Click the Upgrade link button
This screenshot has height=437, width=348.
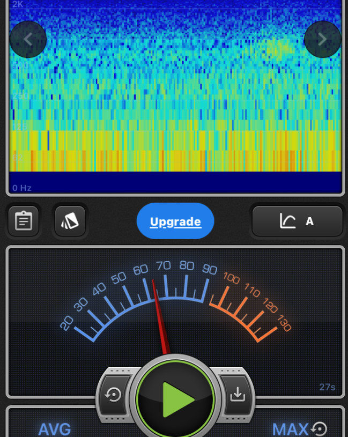pos(175,221)
